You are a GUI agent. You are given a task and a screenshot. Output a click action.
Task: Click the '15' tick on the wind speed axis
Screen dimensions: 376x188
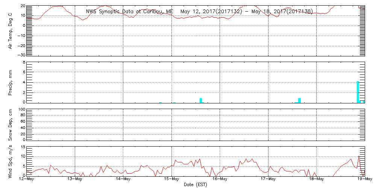[22, 147]
